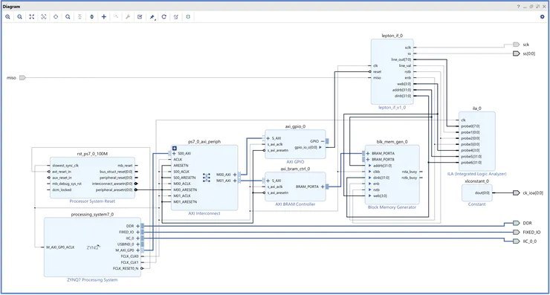
Task: Click the Add IP plus icon
Action: point(104,17)
